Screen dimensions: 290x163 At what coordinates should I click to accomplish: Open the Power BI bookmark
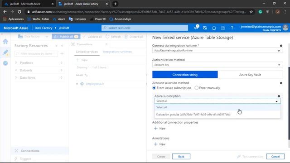pyautogui.click(x=98, y=19)
